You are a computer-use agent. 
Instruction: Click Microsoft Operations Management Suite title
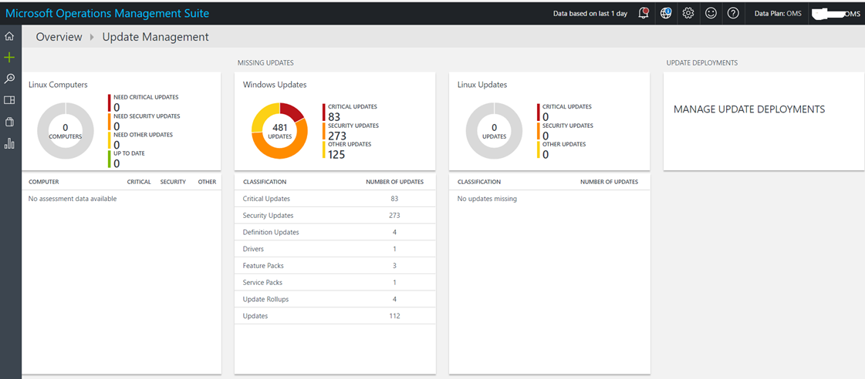pos(107,13)
